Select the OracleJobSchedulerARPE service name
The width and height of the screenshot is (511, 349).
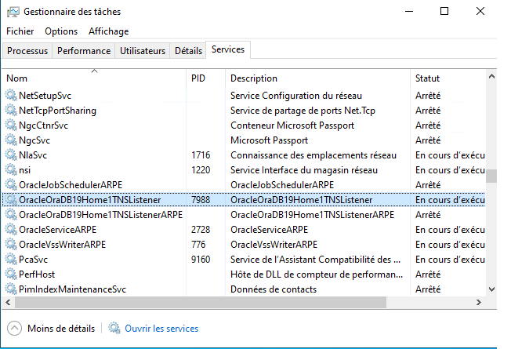click(71, 185)
